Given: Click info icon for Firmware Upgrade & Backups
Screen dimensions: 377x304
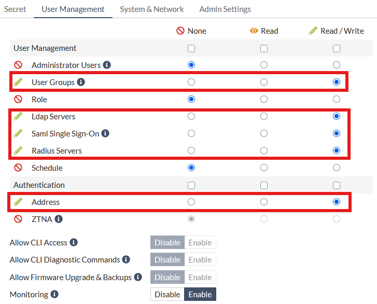Looking at the screenshot, I should click(138, 277).
